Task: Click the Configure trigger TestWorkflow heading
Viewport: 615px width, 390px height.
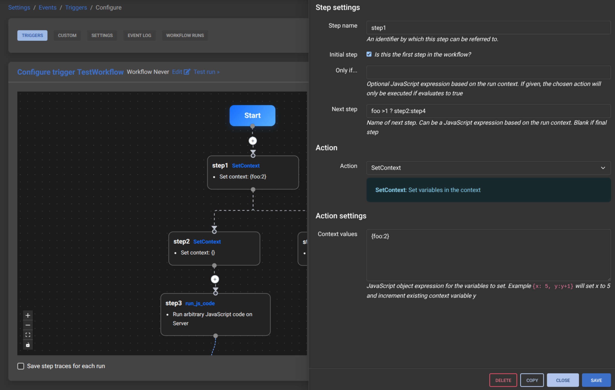Action: point(70,72)
